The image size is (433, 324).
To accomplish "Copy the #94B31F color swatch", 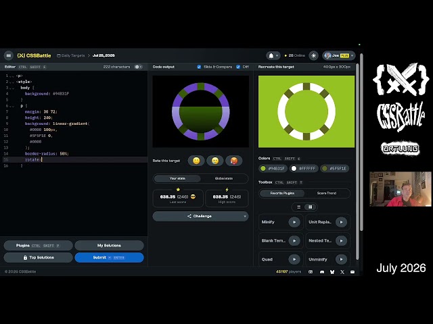I will pos(273,169).
